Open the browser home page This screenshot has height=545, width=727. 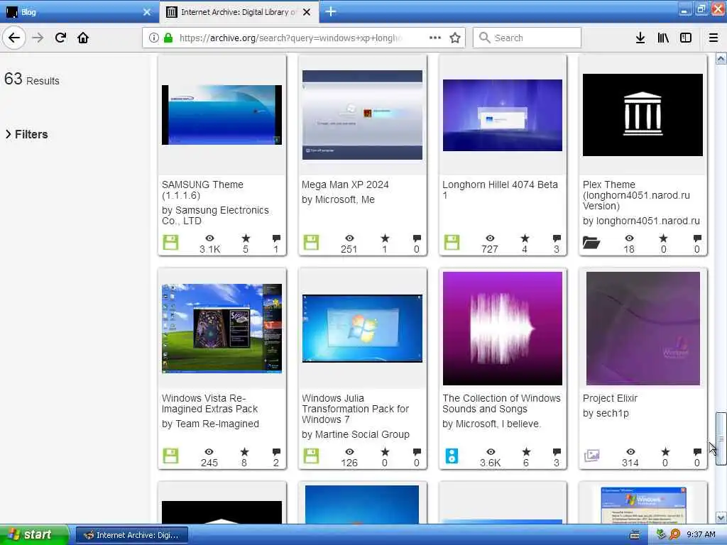(83, 38)
